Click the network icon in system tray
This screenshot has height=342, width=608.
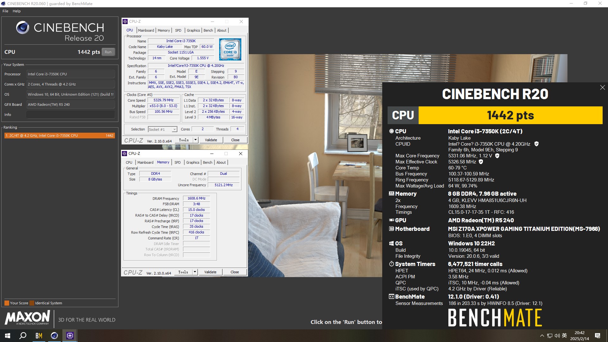point(550,336)
